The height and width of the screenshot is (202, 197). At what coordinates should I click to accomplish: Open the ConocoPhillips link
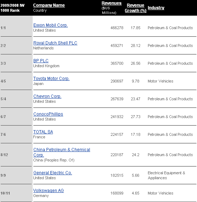48,114
